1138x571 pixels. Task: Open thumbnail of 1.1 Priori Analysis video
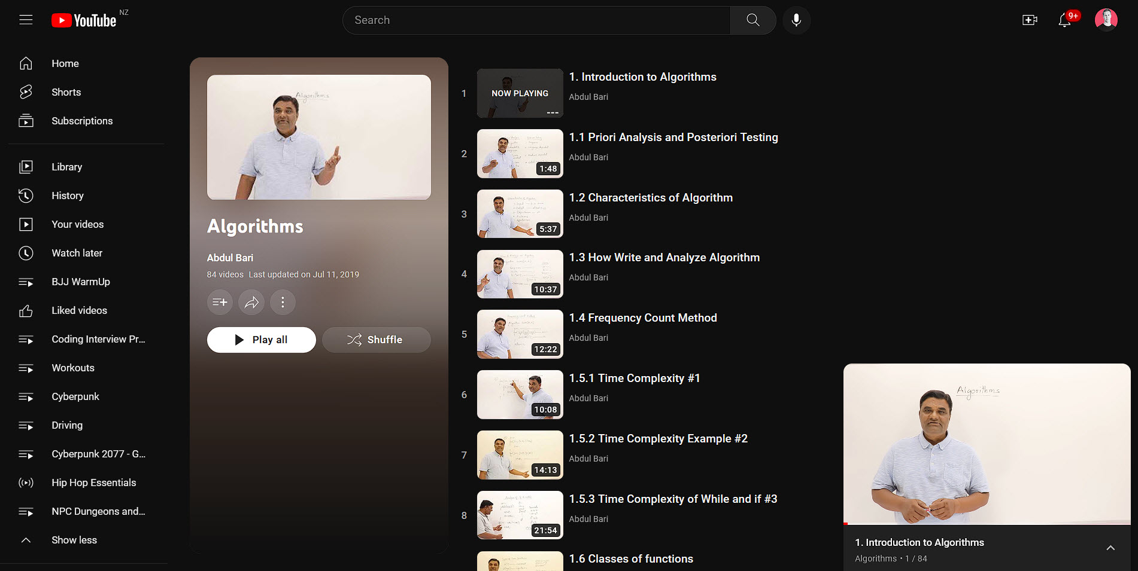point(520,154)
